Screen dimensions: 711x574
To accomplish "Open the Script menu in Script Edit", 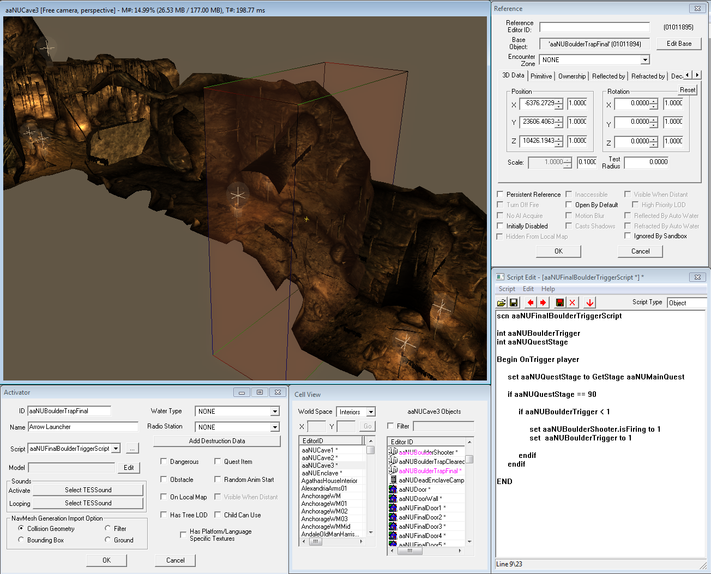I will (507, 289).
